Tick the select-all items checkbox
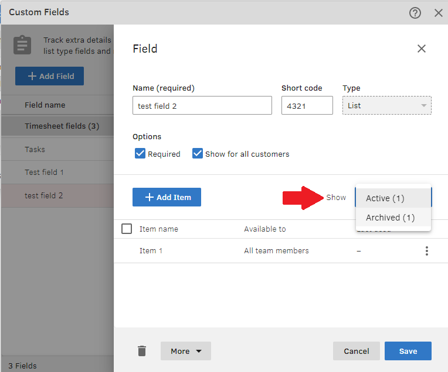The height and width of the screenshot is (372, 448). [127, 229]
